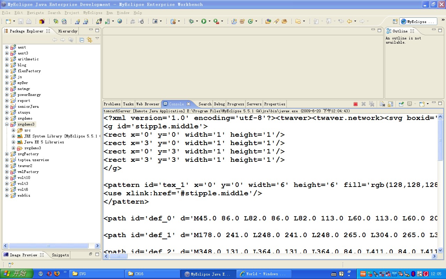
Task: Click the Open Perspective icon
Action: coord(395,21)
